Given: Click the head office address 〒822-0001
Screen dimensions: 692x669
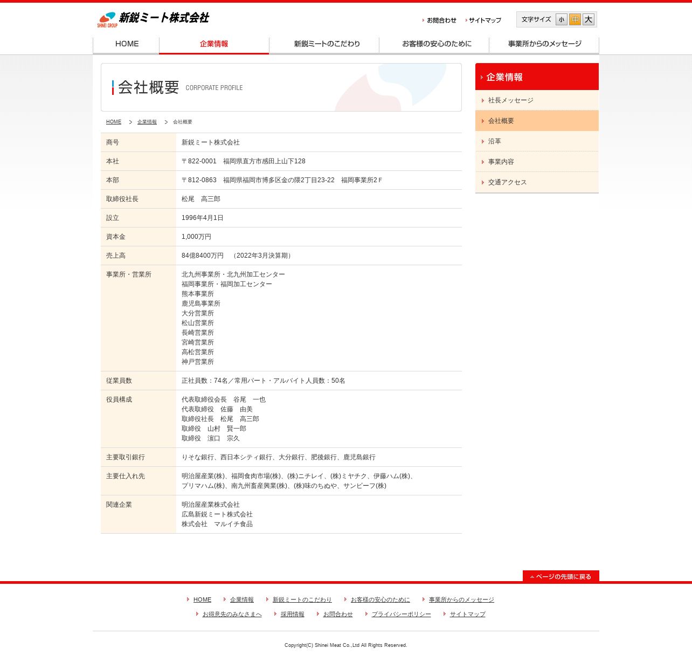Looking at the screenshot, I should 244,161.
